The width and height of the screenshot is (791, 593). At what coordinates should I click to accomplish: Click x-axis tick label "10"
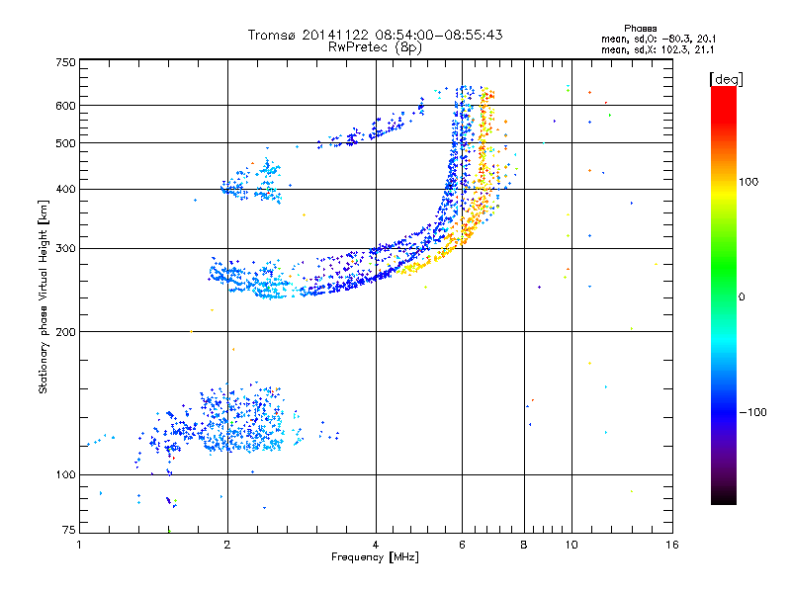[571, 545]
